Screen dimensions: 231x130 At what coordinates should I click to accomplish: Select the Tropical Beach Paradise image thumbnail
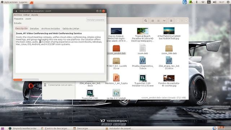coord(143,31)
